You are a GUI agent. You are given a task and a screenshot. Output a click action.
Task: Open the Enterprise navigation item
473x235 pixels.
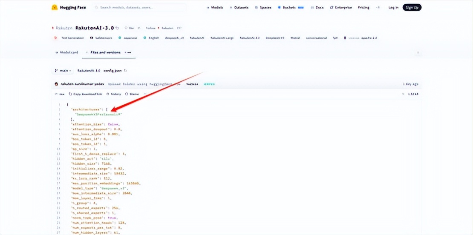(x=341, y=8)
